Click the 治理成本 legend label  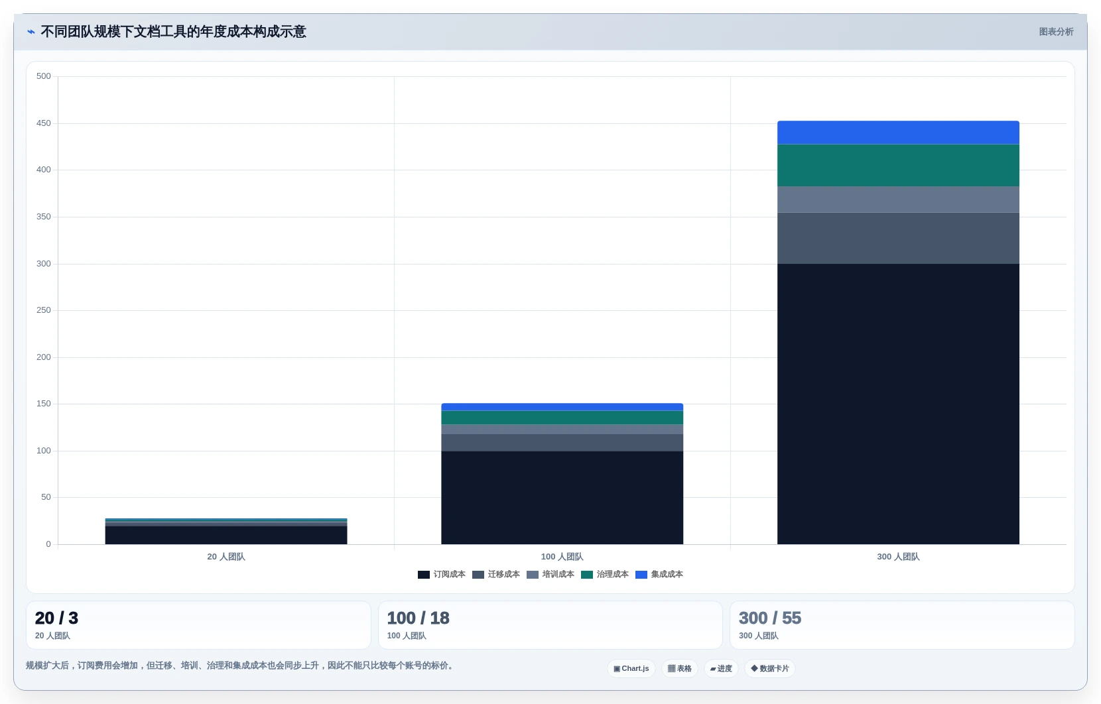(613, 575)
